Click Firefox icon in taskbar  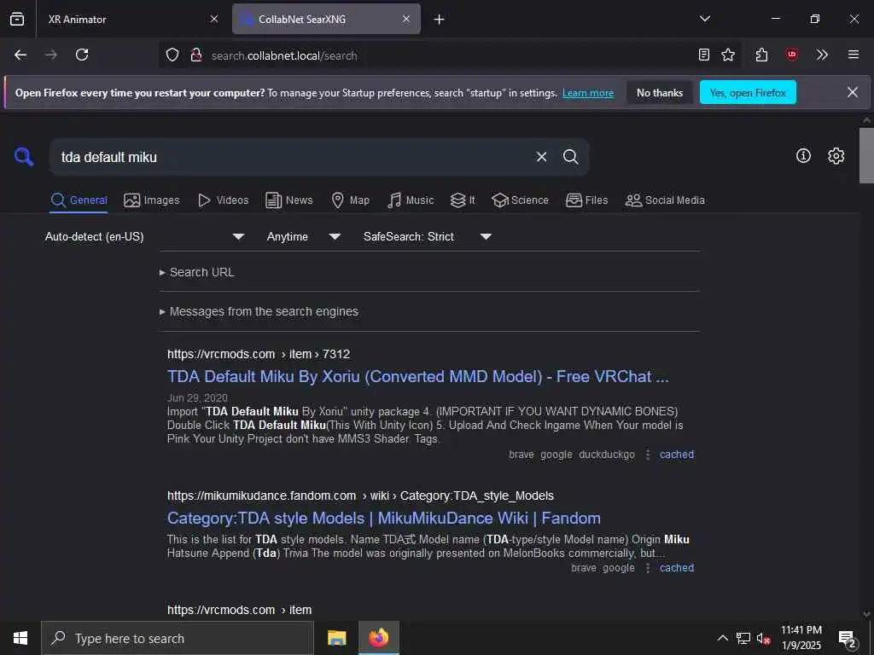click(x=378, y=638)
